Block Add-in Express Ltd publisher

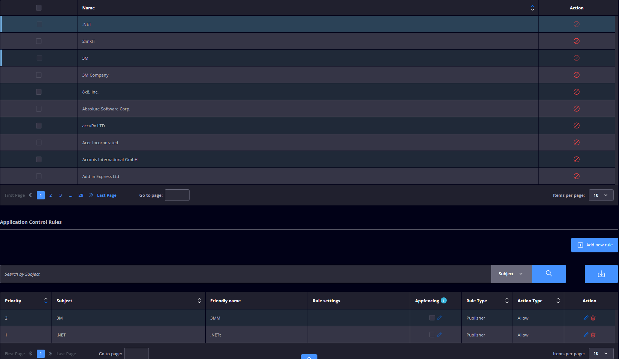(x=577, y=176)
